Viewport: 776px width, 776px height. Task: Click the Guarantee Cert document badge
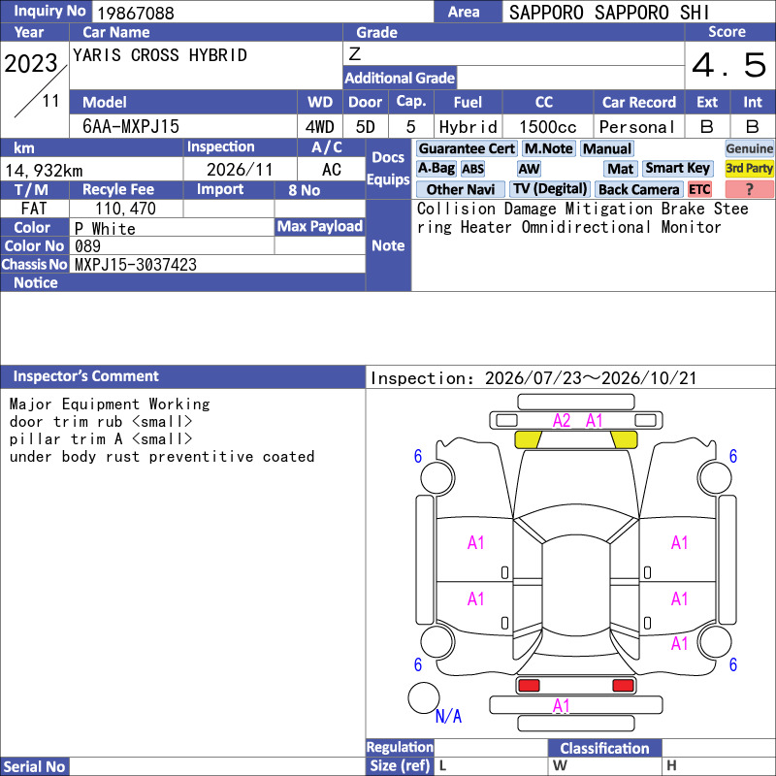[467, 148]
